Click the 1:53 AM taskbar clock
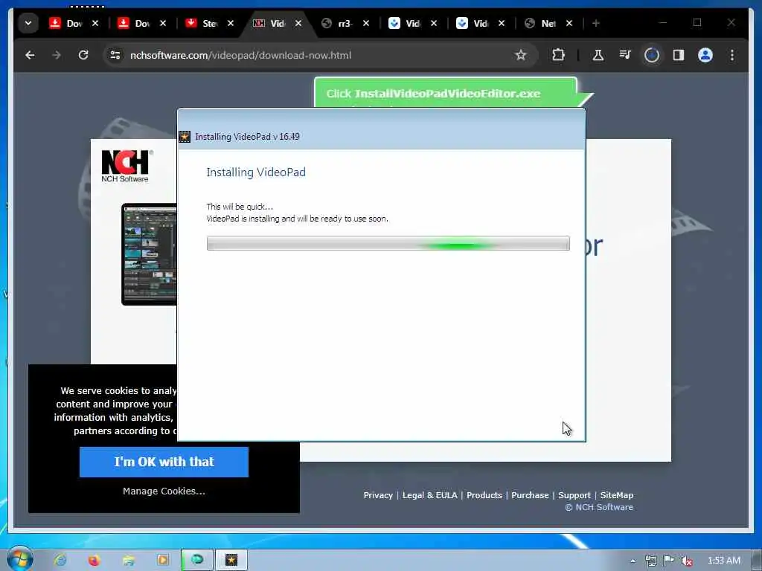This screenshot has width=762, height=571. (723, 561)
